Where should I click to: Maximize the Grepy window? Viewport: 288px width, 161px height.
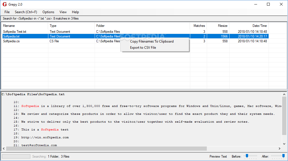tap(268, 4)
